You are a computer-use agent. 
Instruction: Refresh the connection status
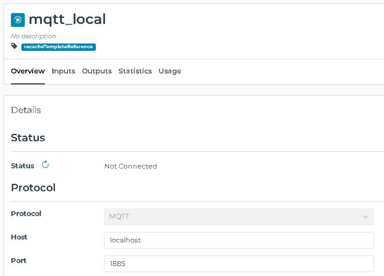(x=45, y=165)
